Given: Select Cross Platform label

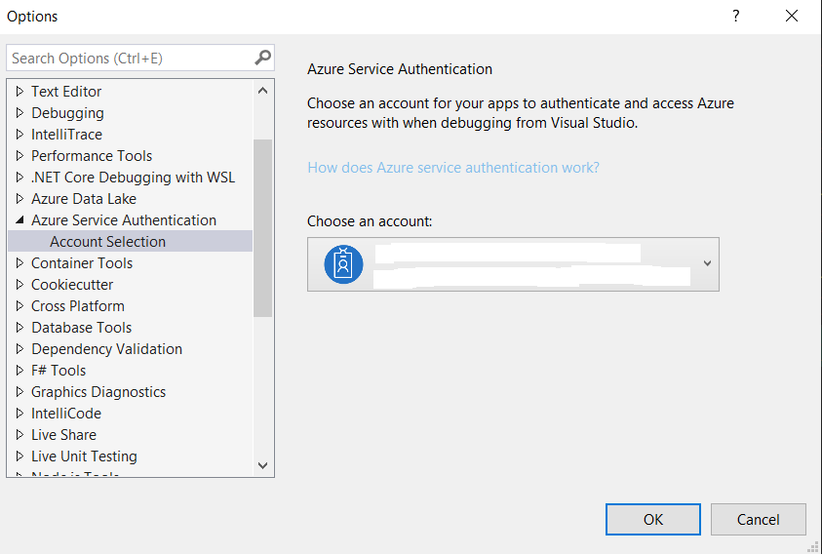Looking at the screenshot, I should click(x=78, y=306).
